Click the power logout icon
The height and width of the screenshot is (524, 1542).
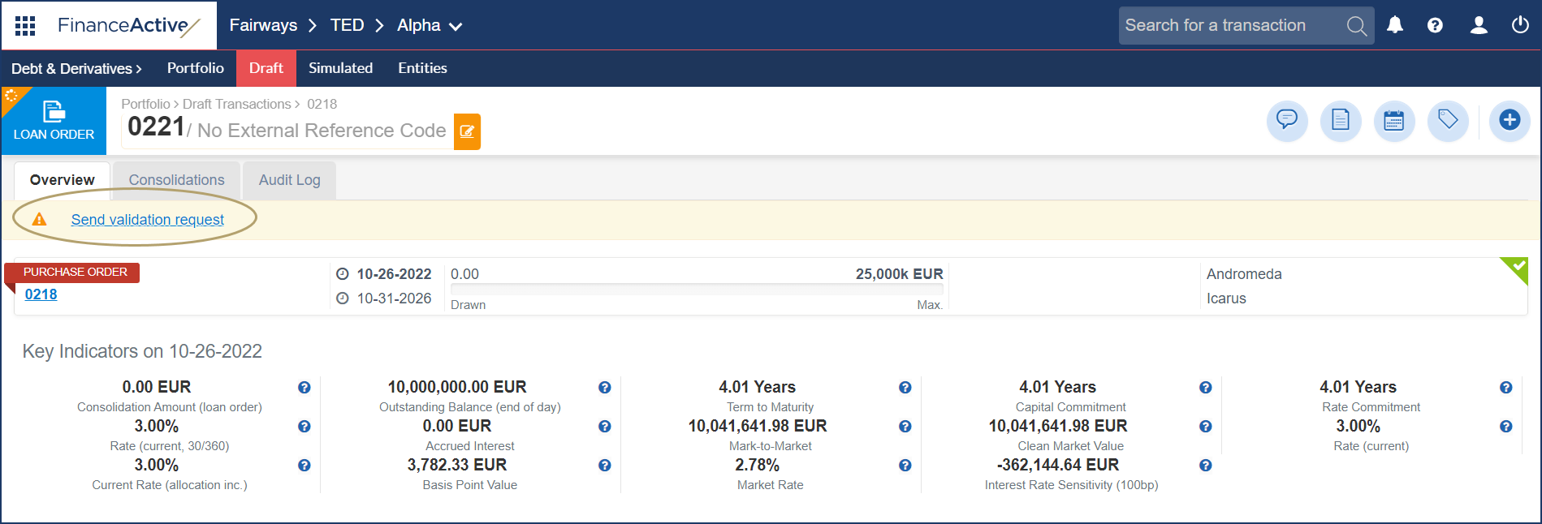click(x=1520, y=25)
